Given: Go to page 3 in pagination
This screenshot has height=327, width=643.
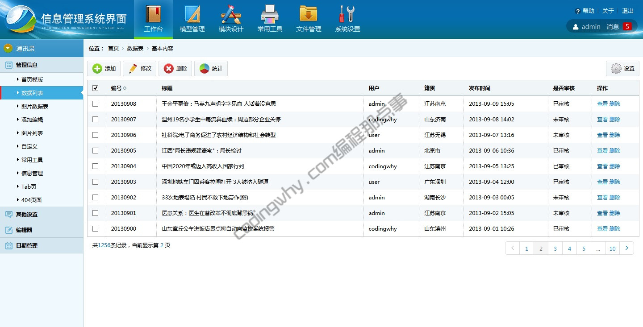Looking at the screenshot, I should coord(555,248).
